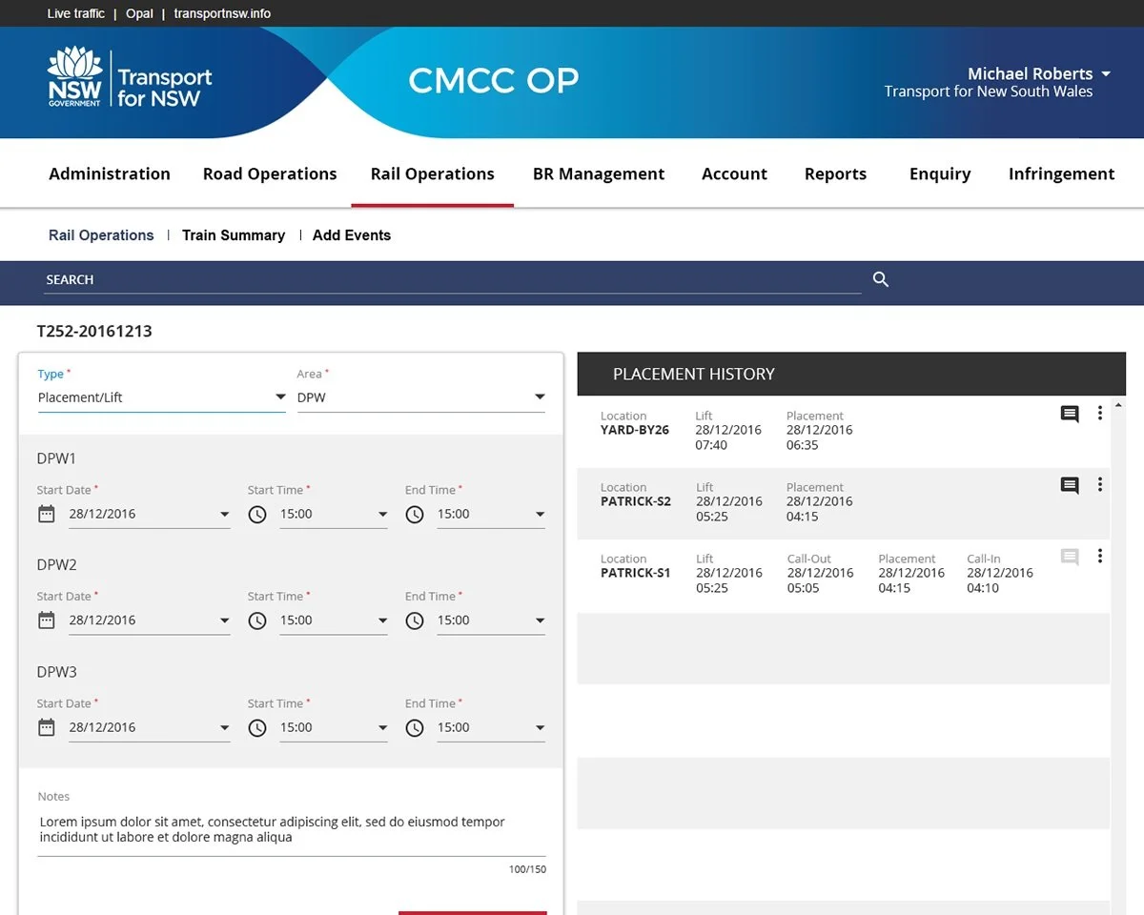The image size is (1144, 915).
Task: Visit the transportnsw.info link
Action: point(222,13)
